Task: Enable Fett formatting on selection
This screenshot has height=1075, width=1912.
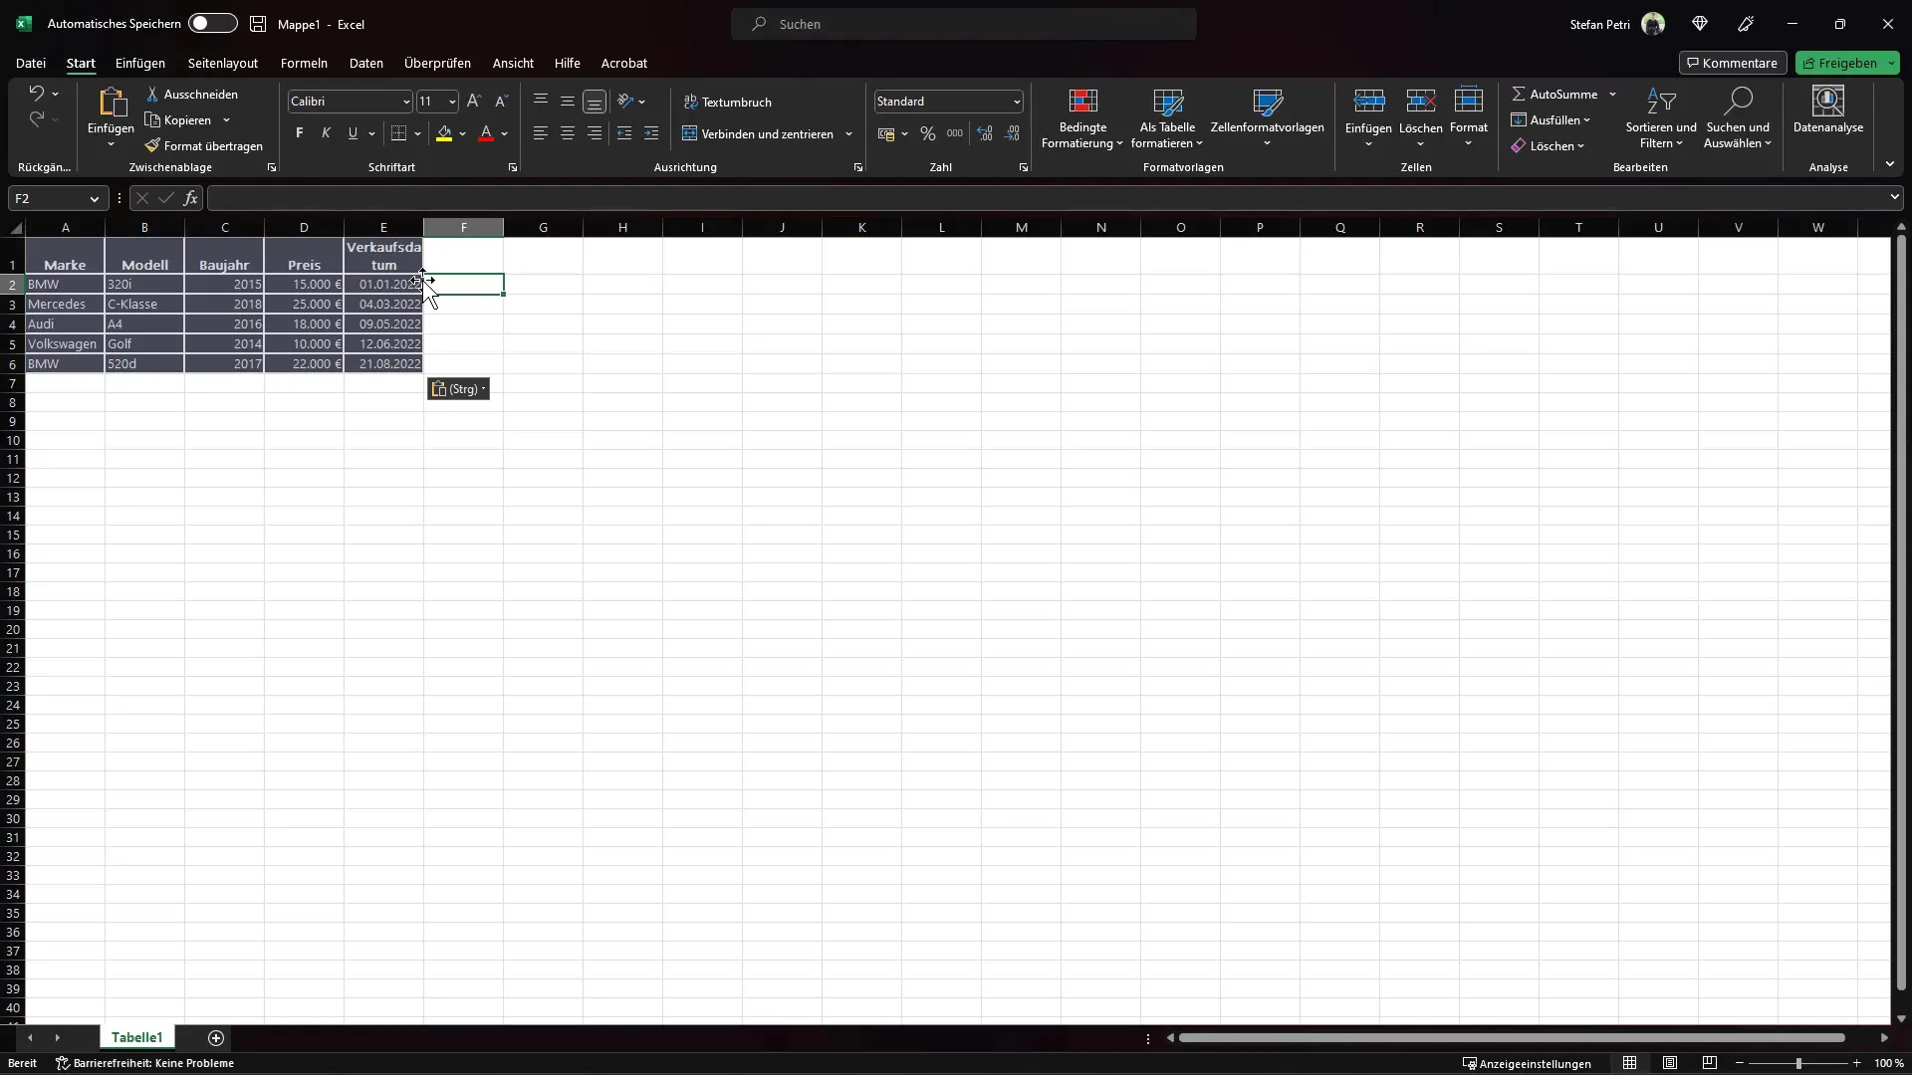Action: pyautogui.click(x=300, y=132)
